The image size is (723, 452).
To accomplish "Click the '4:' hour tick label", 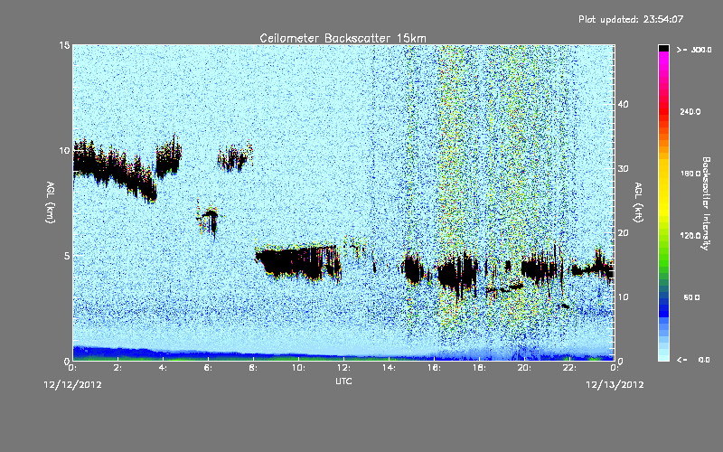I will 163,368.
